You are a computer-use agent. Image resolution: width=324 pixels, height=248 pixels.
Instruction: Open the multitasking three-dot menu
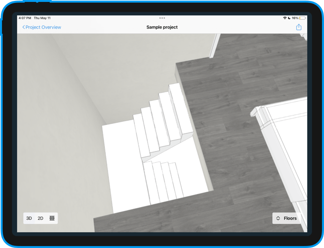162,18
